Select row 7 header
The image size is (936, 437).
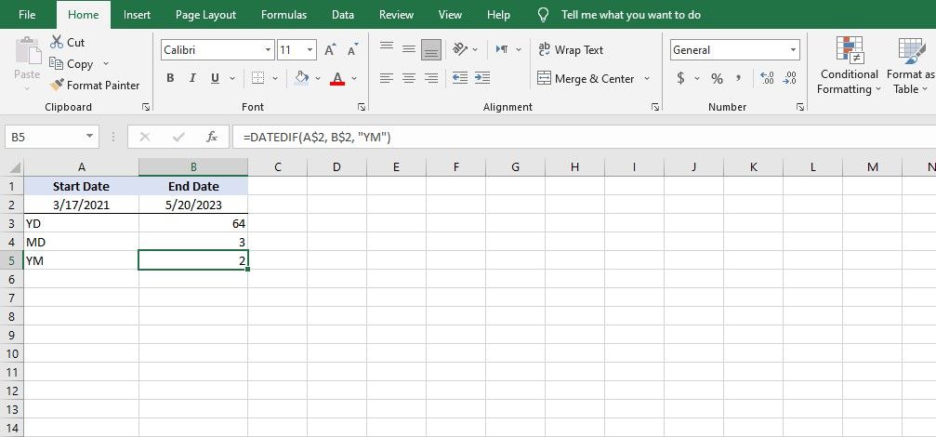12,298
